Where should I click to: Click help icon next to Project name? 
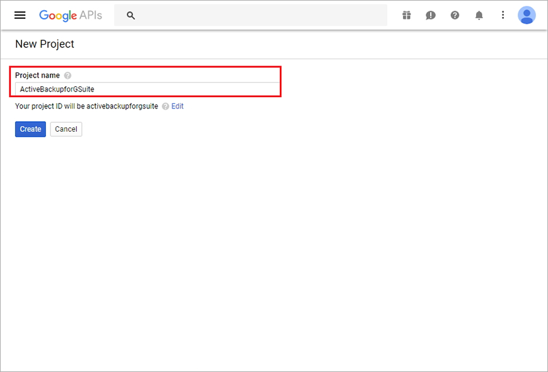click(67, 76)
